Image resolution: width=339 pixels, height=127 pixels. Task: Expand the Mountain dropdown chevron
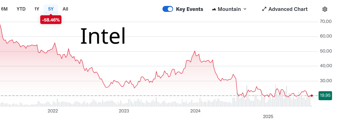(x=245, y=9)
